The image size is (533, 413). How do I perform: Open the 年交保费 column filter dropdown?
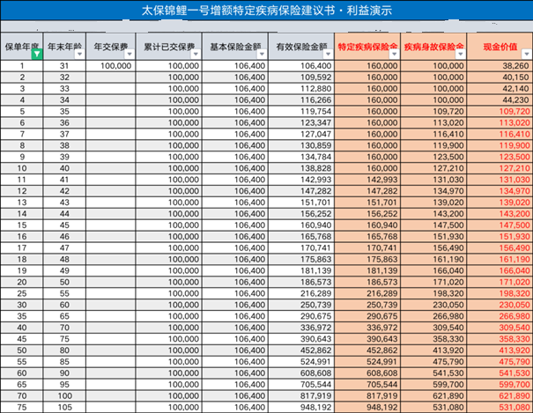click(x=130, y=54)
